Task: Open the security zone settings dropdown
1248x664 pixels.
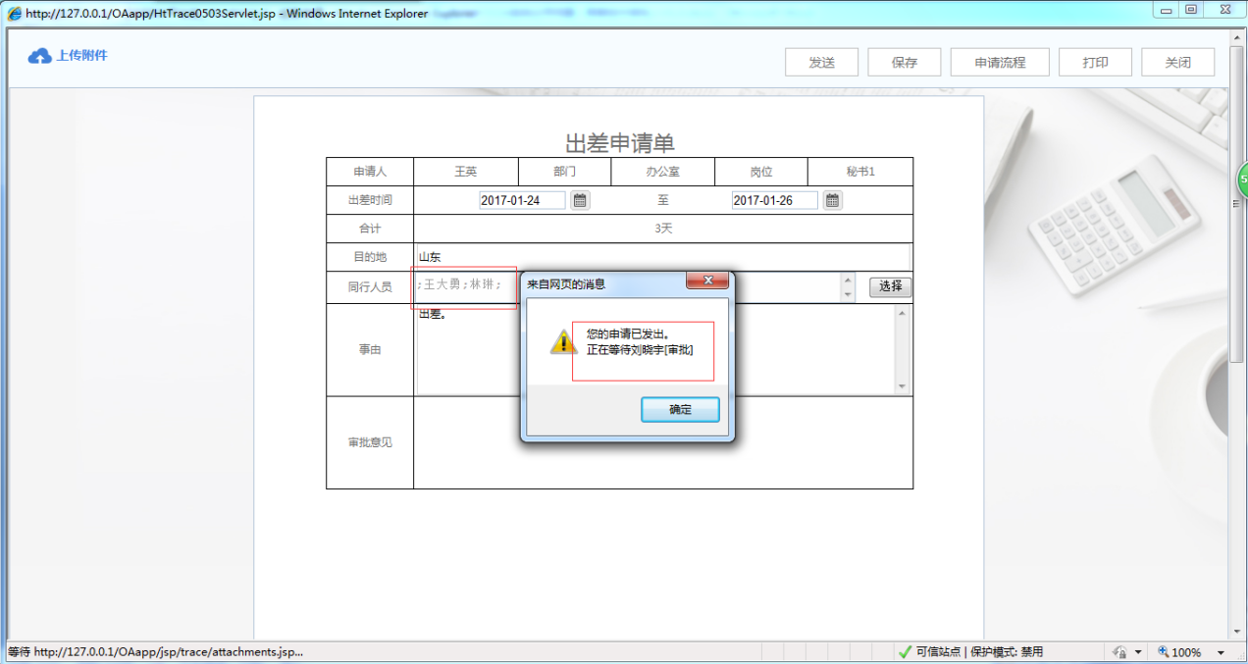Action: tap(1136, 651)
